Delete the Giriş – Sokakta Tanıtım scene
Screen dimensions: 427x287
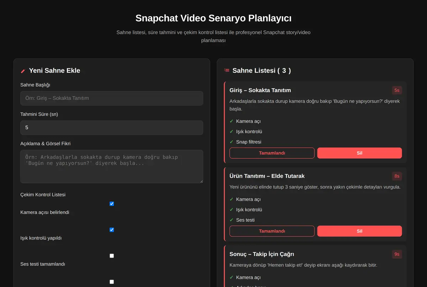(x=359, y=153)
